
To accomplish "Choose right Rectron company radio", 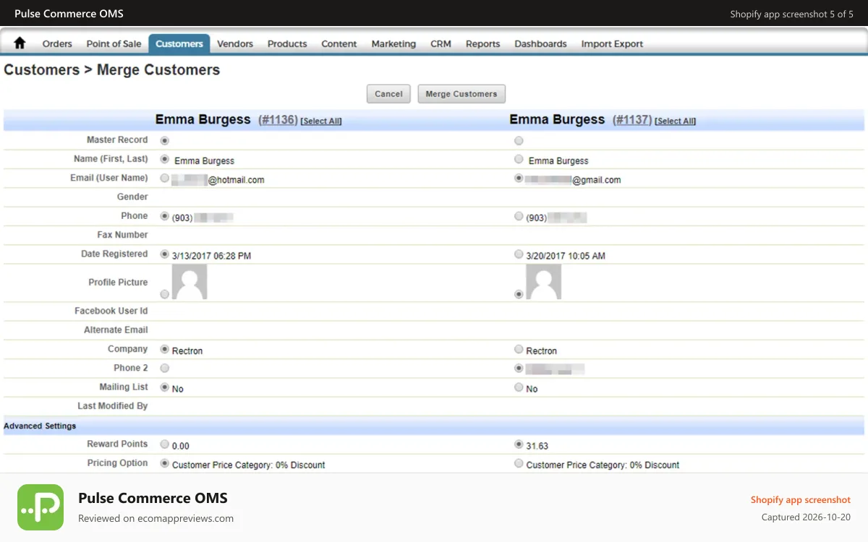I will tap(519, 349).
